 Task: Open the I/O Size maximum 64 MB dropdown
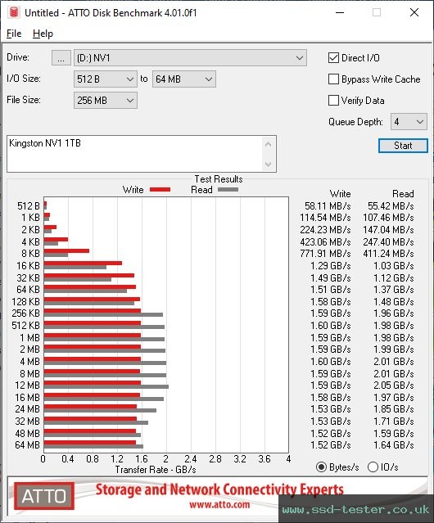184,79
